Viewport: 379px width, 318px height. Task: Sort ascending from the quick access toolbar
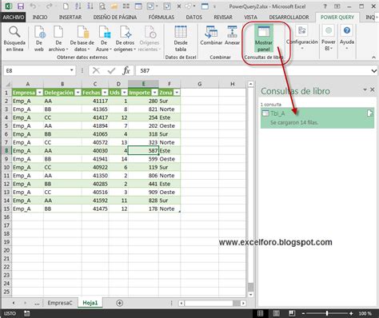point(78,6)
